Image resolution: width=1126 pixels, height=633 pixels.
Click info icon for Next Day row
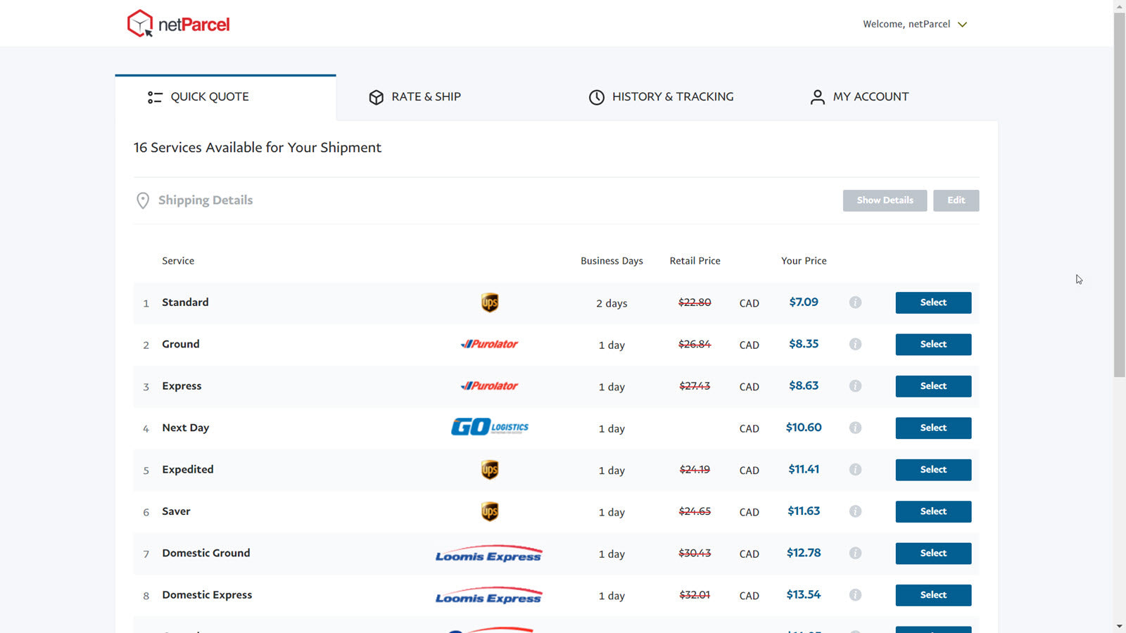[855, 428]
